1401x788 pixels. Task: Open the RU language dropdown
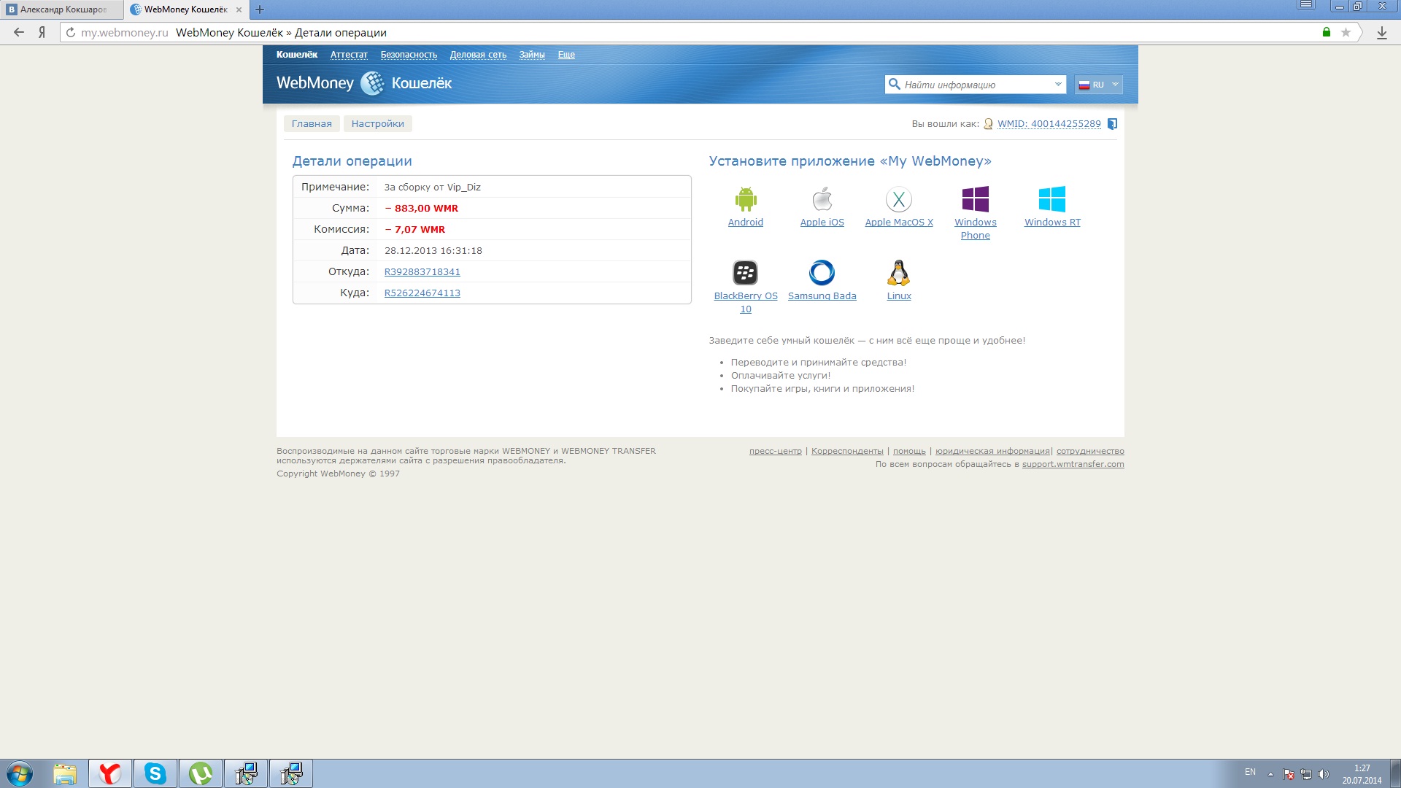tap(1098, 85)
